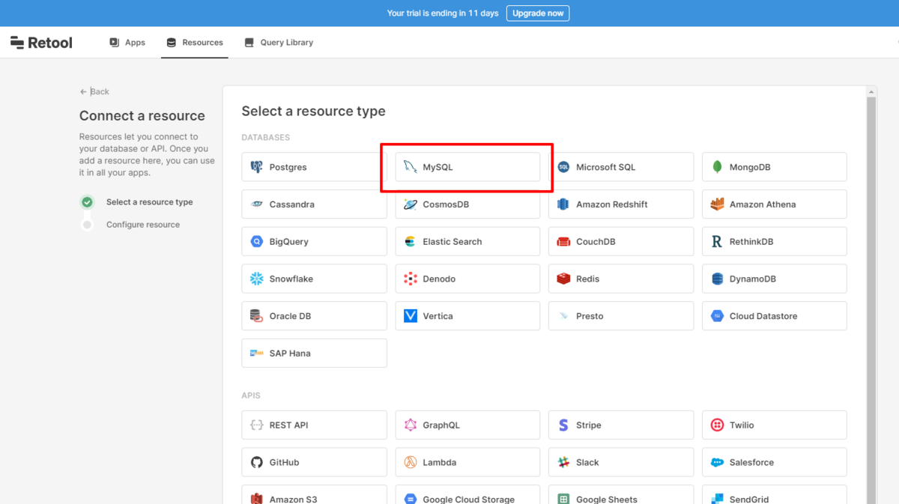Select the Stripe resource label
Viewport: 899px width, 504px height.
588,425
